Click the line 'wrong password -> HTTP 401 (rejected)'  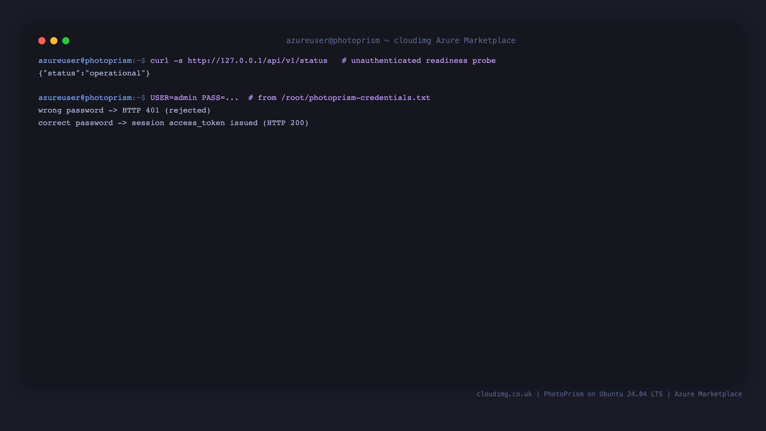[x=124, y=110]
